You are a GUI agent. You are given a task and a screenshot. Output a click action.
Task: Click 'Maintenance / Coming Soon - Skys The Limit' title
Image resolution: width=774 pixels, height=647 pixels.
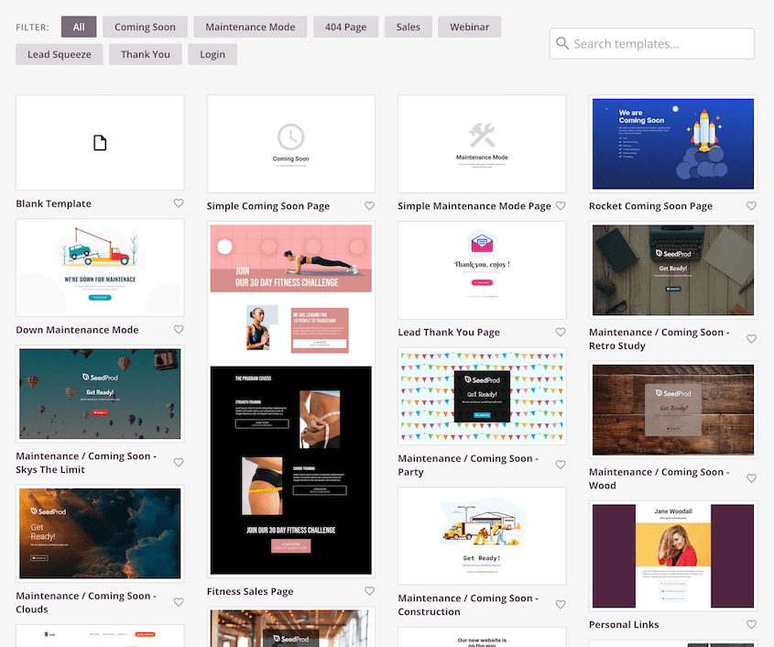pyautogui.click(x=86, y=462)
